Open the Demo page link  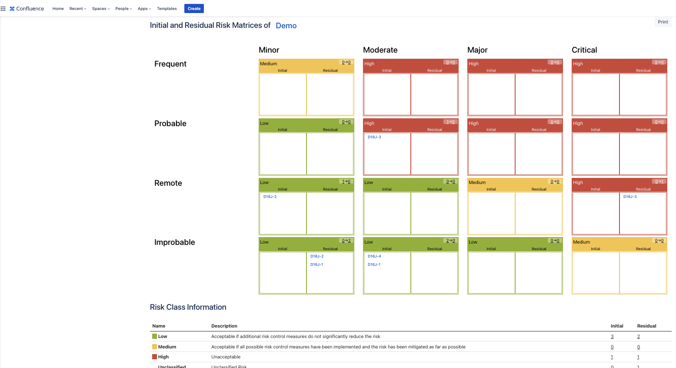coord(286,26)
